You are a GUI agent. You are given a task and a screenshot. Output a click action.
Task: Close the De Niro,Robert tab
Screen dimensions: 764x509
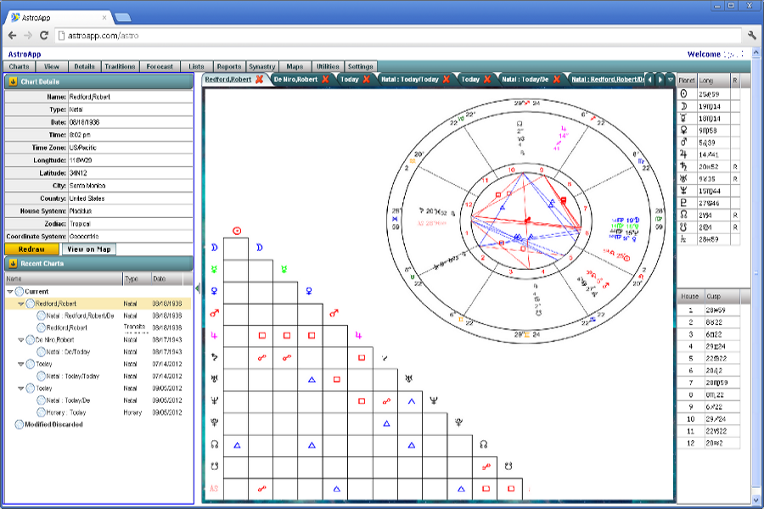(325, 79)
